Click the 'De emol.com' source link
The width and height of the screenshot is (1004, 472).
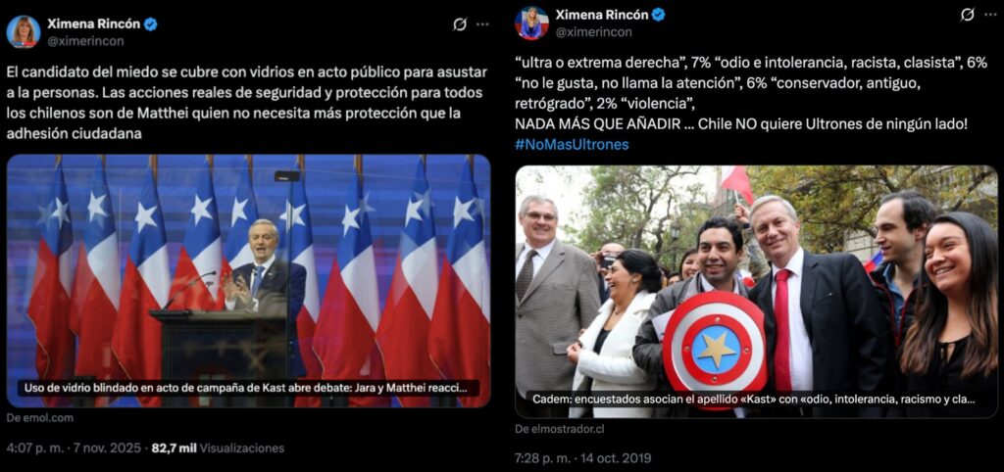pyautogui.click(x=39, y=417)
